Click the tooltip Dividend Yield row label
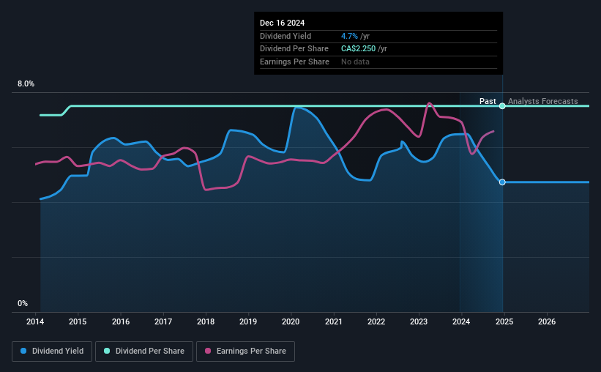This screenshot has width=601, height=372. [x=285, y=36]
